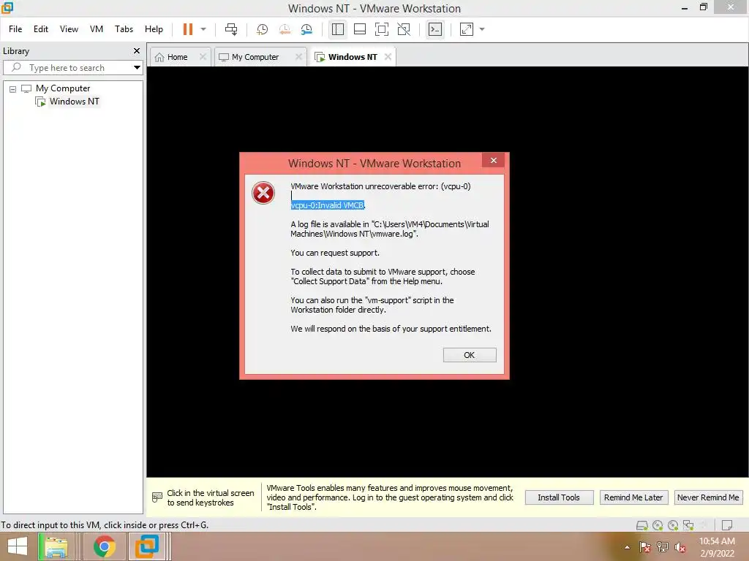Open the Edit menu
The height and width of the screenshot is (561, 749).
[41, 29]
